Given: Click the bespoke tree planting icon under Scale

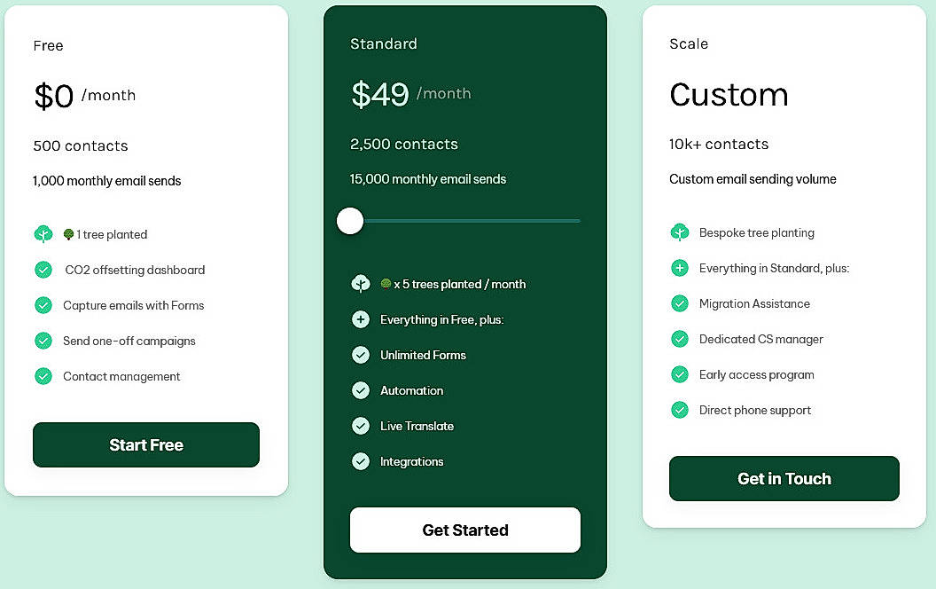Looking at the screenshot, I should (679, 232).
